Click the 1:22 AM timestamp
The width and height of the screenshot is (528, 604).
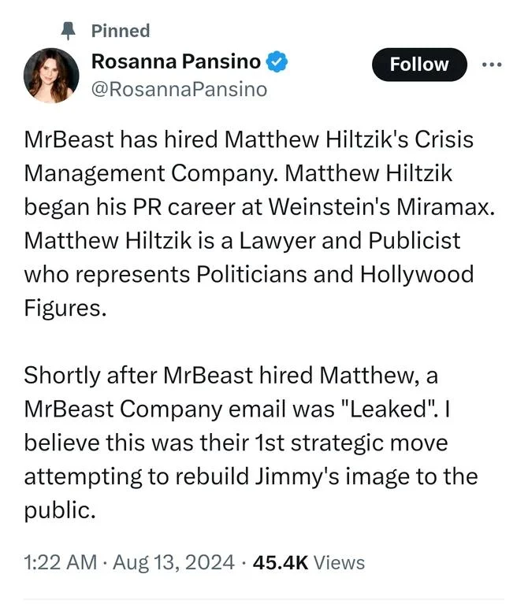click(x=60, y=562)
